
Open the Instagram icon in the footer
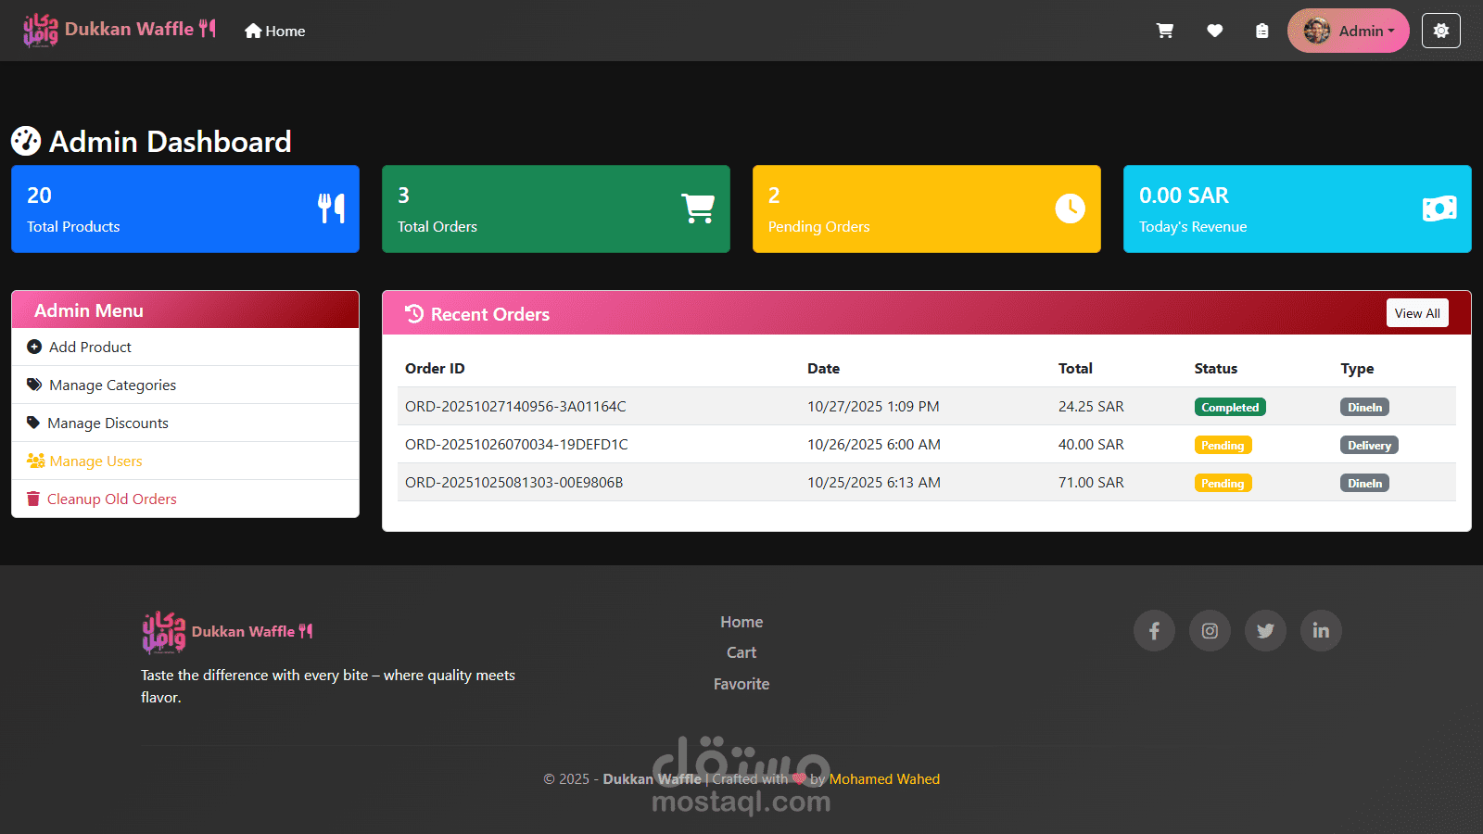1210,631
